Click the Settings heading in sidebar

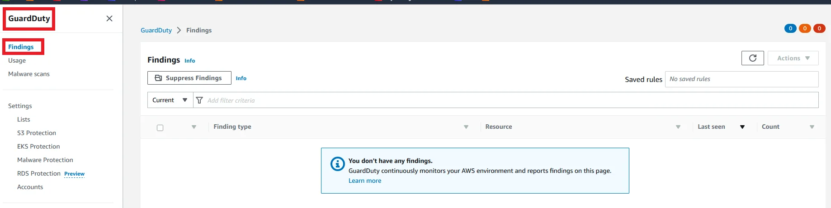pyautogui.click(x=20, y=106)
